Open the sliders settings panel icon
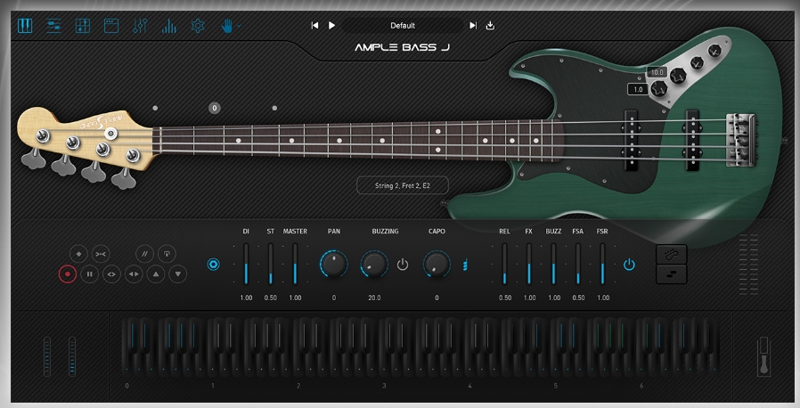 click(x=53, y=26)
